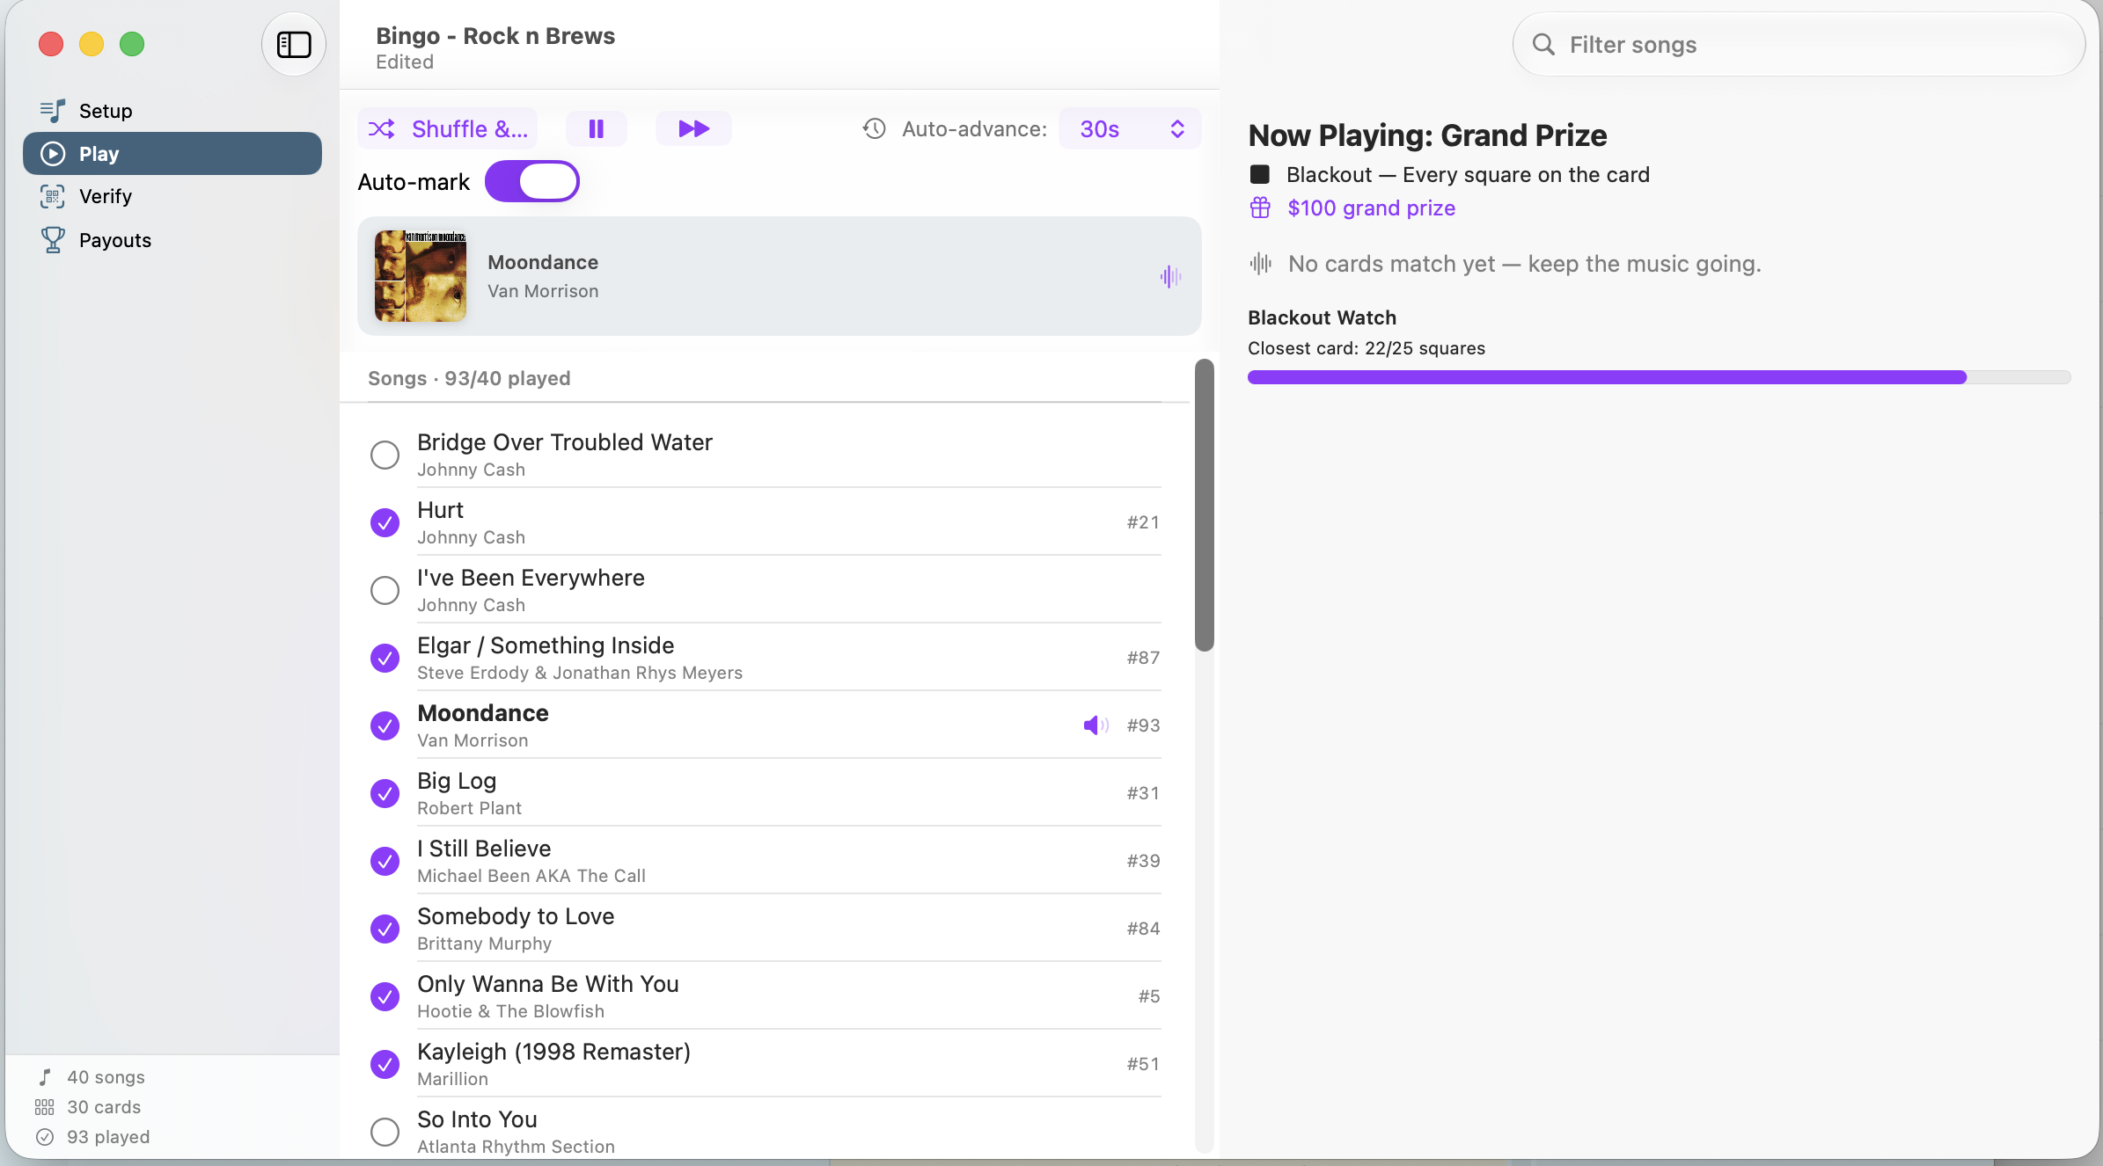2103x1166 pixels.
Task: Mark So Into You as played
Action: click(x=385, y=1133)
